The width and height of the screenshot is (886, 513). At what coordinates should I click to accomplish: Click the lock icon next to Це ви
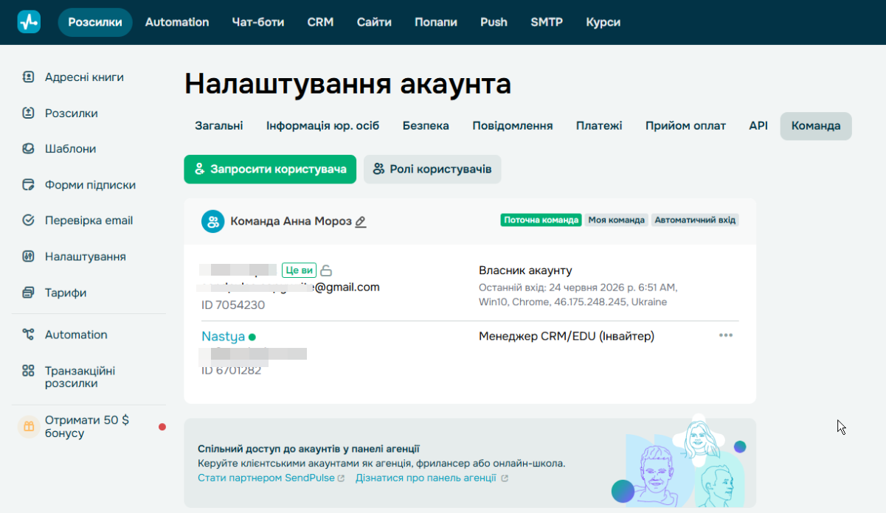point(326,271)
